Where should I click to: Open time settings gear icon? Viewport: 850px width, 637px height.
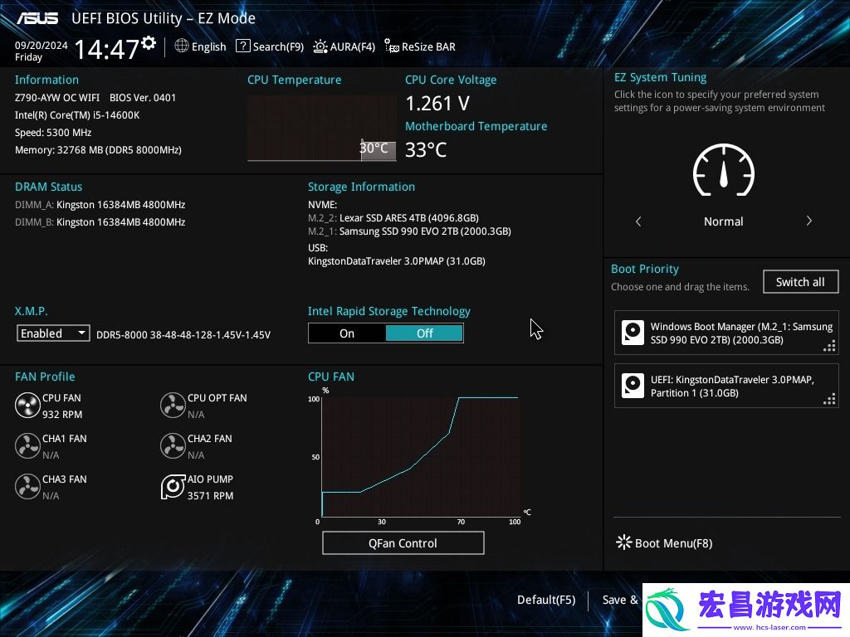[x=149, y=43]
